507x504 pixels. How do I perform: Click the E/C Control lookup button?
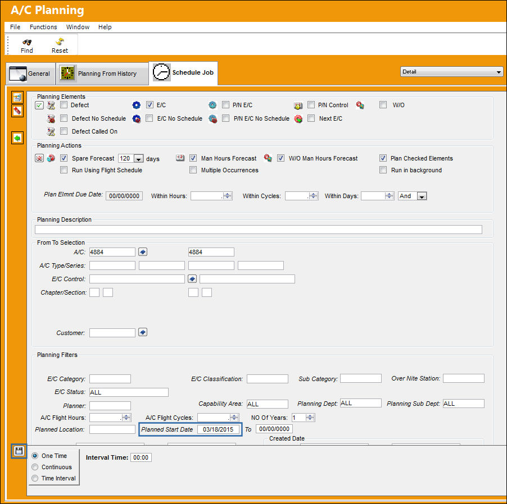pyautogui.click(x=192, y=278)
